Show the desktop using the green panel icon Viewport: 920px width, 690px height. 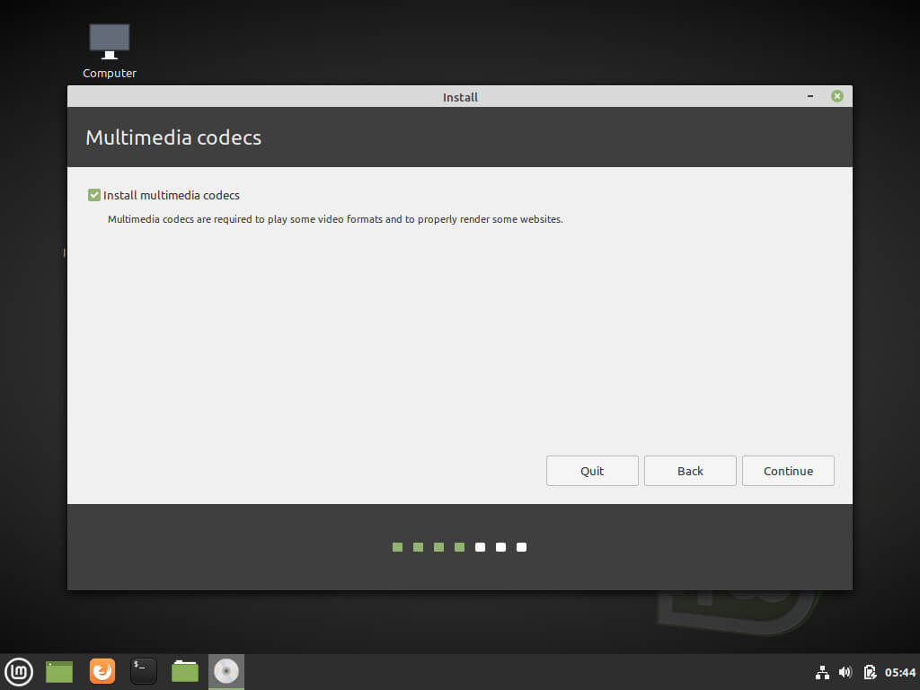point(59,672)
